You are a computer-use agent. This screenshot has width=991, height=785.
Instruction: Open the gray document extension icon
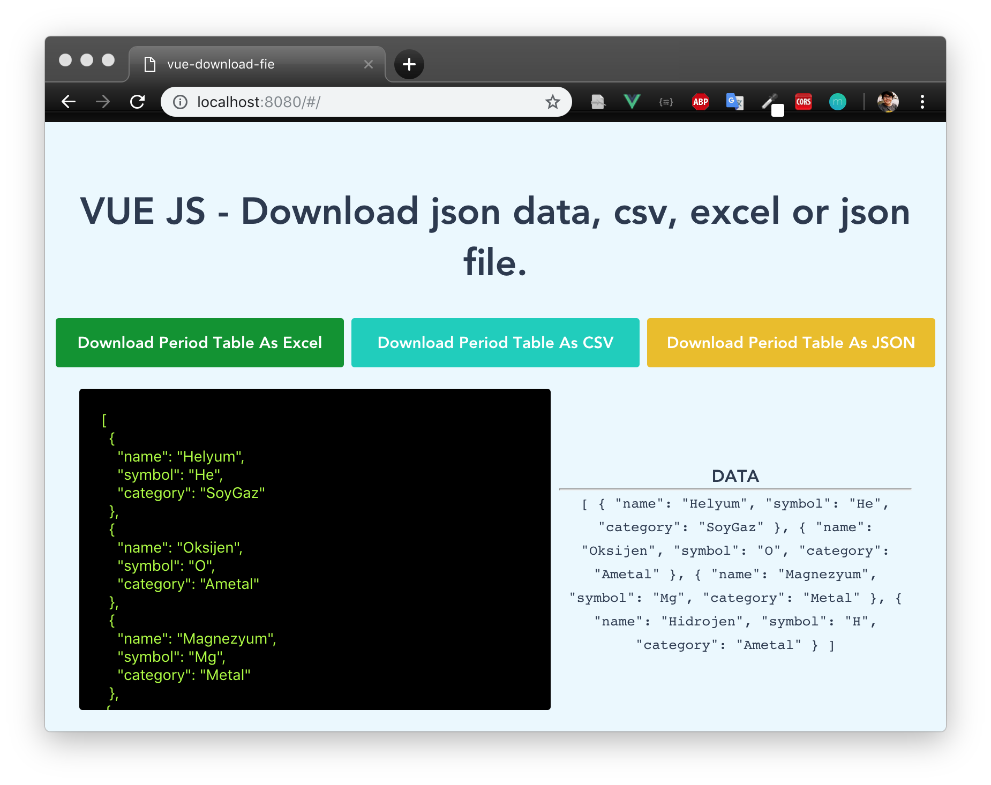(x=598, y=102)
